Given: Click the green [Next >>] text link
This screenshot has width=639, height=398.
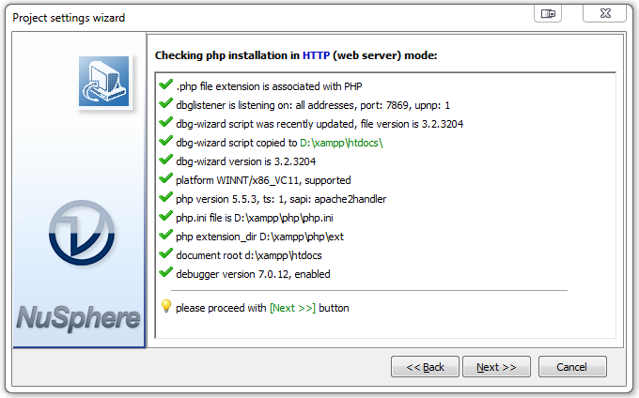Looking at the screenshot, I should 292,307.
